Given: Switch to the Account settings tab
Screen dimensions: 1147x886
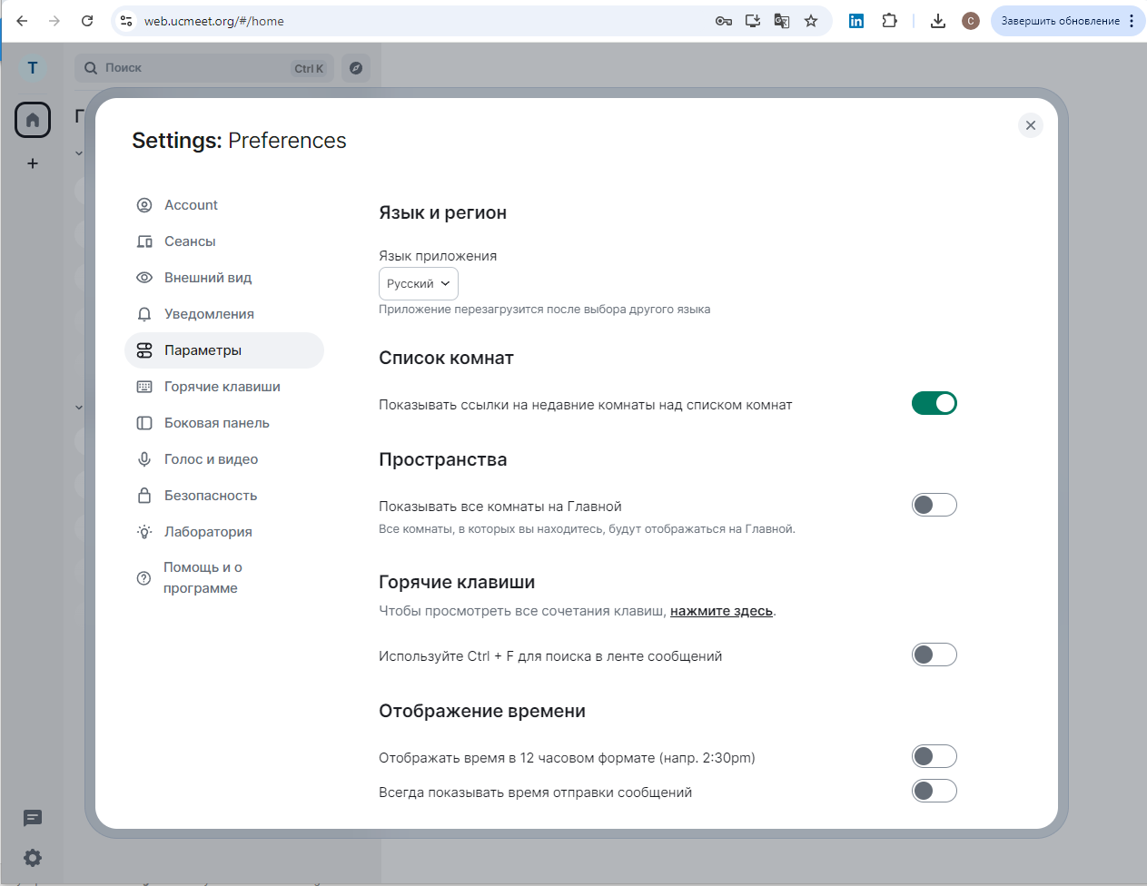Looking at the screenshot, I should click(x=191, y=204).
